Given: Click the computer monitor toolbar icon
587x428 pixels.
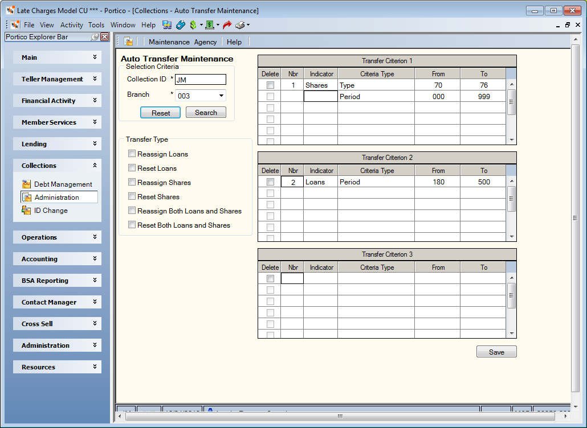Looking at the screenshot, I should (x=167, y=25).
